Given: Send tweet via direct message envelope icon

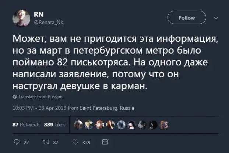Looking at the screenshot, I should 105,141.
